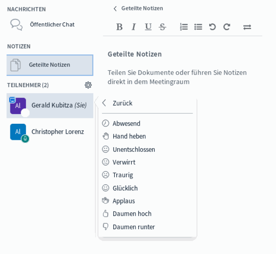Undo the last notes edit

[212, 27]
